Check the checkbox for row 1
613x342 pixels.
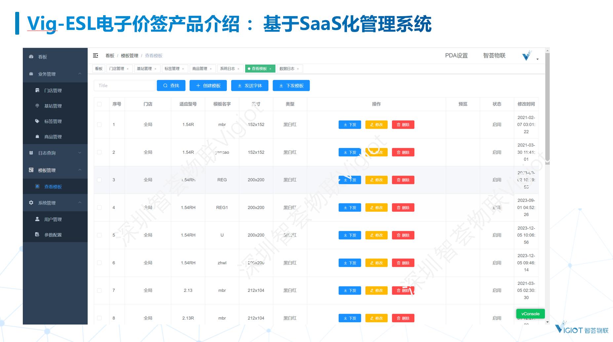tap(99, 125)
